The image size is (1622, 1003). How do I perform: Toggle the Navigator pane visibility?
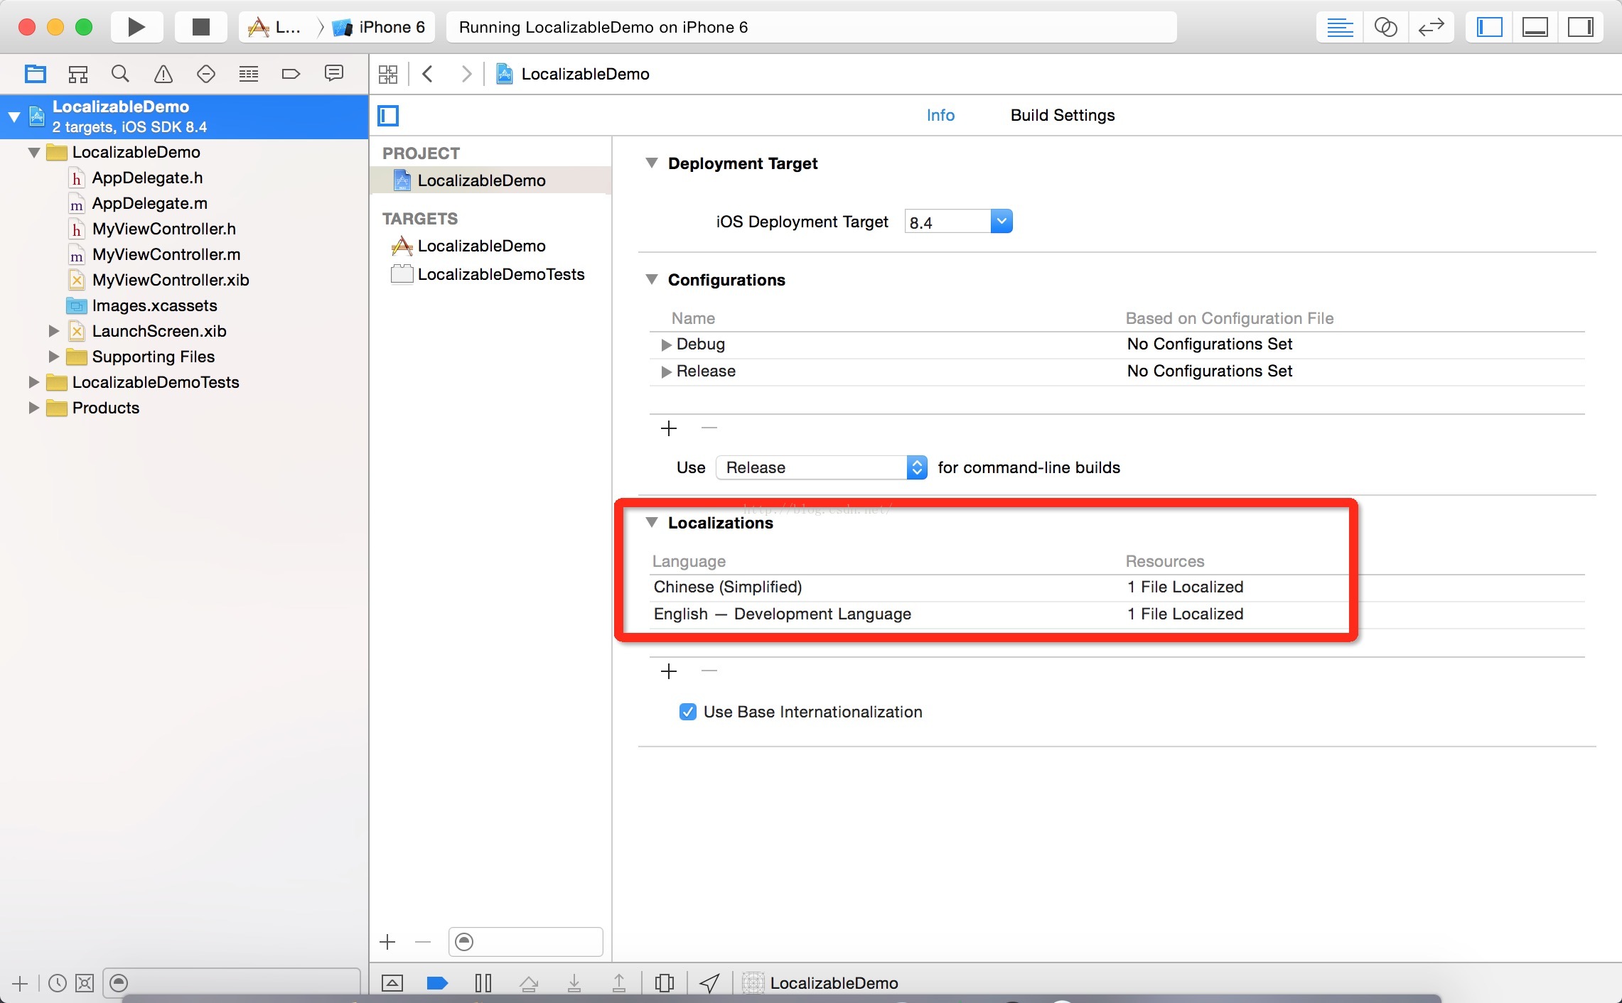[x=1489, y=27]
